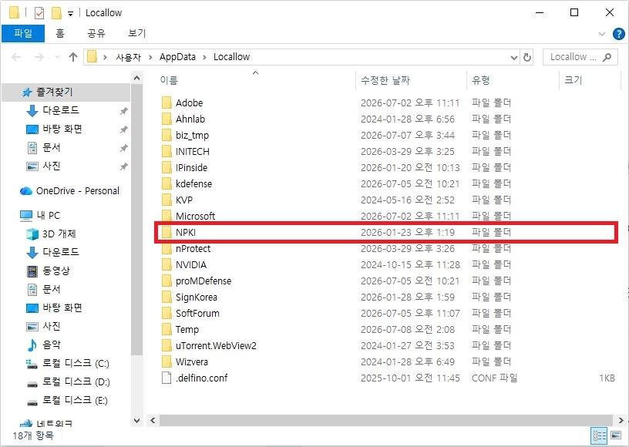
Task: Switch to the 보기 ribbon tab
Action: coord(136,33)
